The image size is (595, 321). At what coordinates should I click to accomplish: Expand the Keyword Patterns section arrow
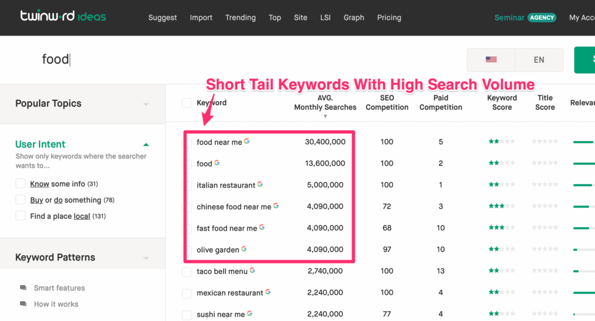(146, 258)
